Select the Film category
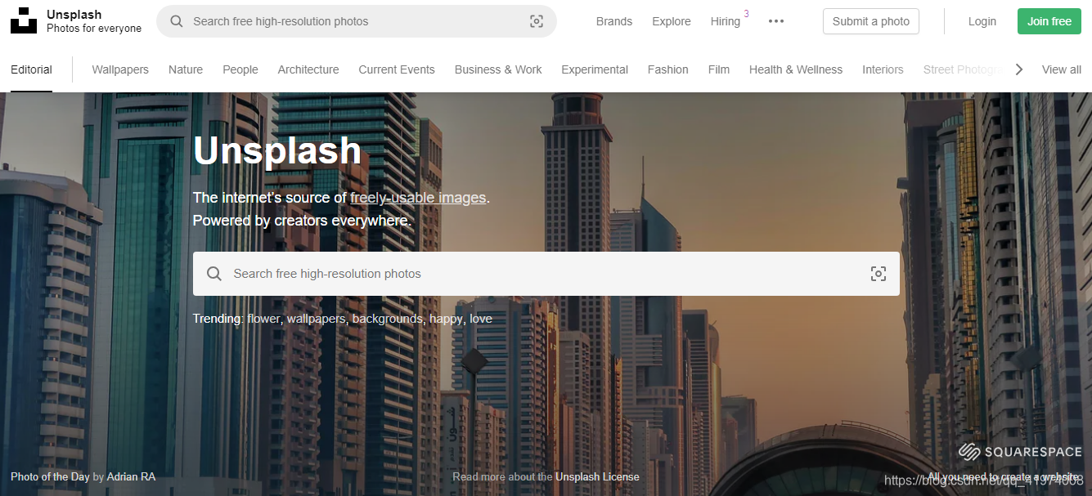The image size is (1092, 496). tap(719, 69)
